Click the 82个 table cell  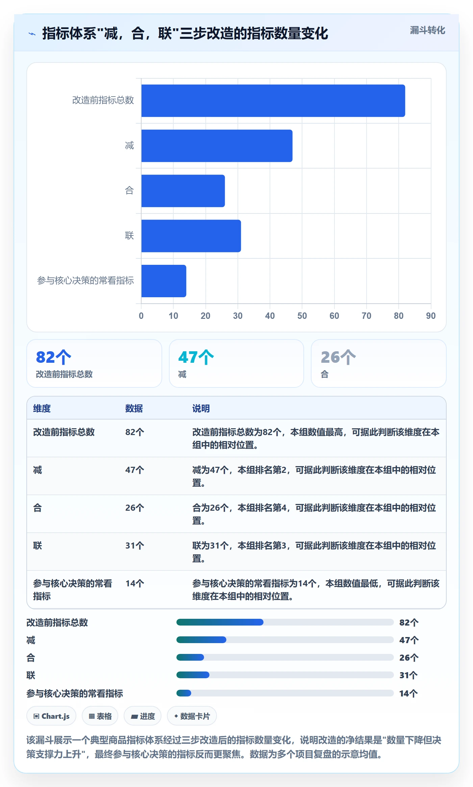point(135,432)
